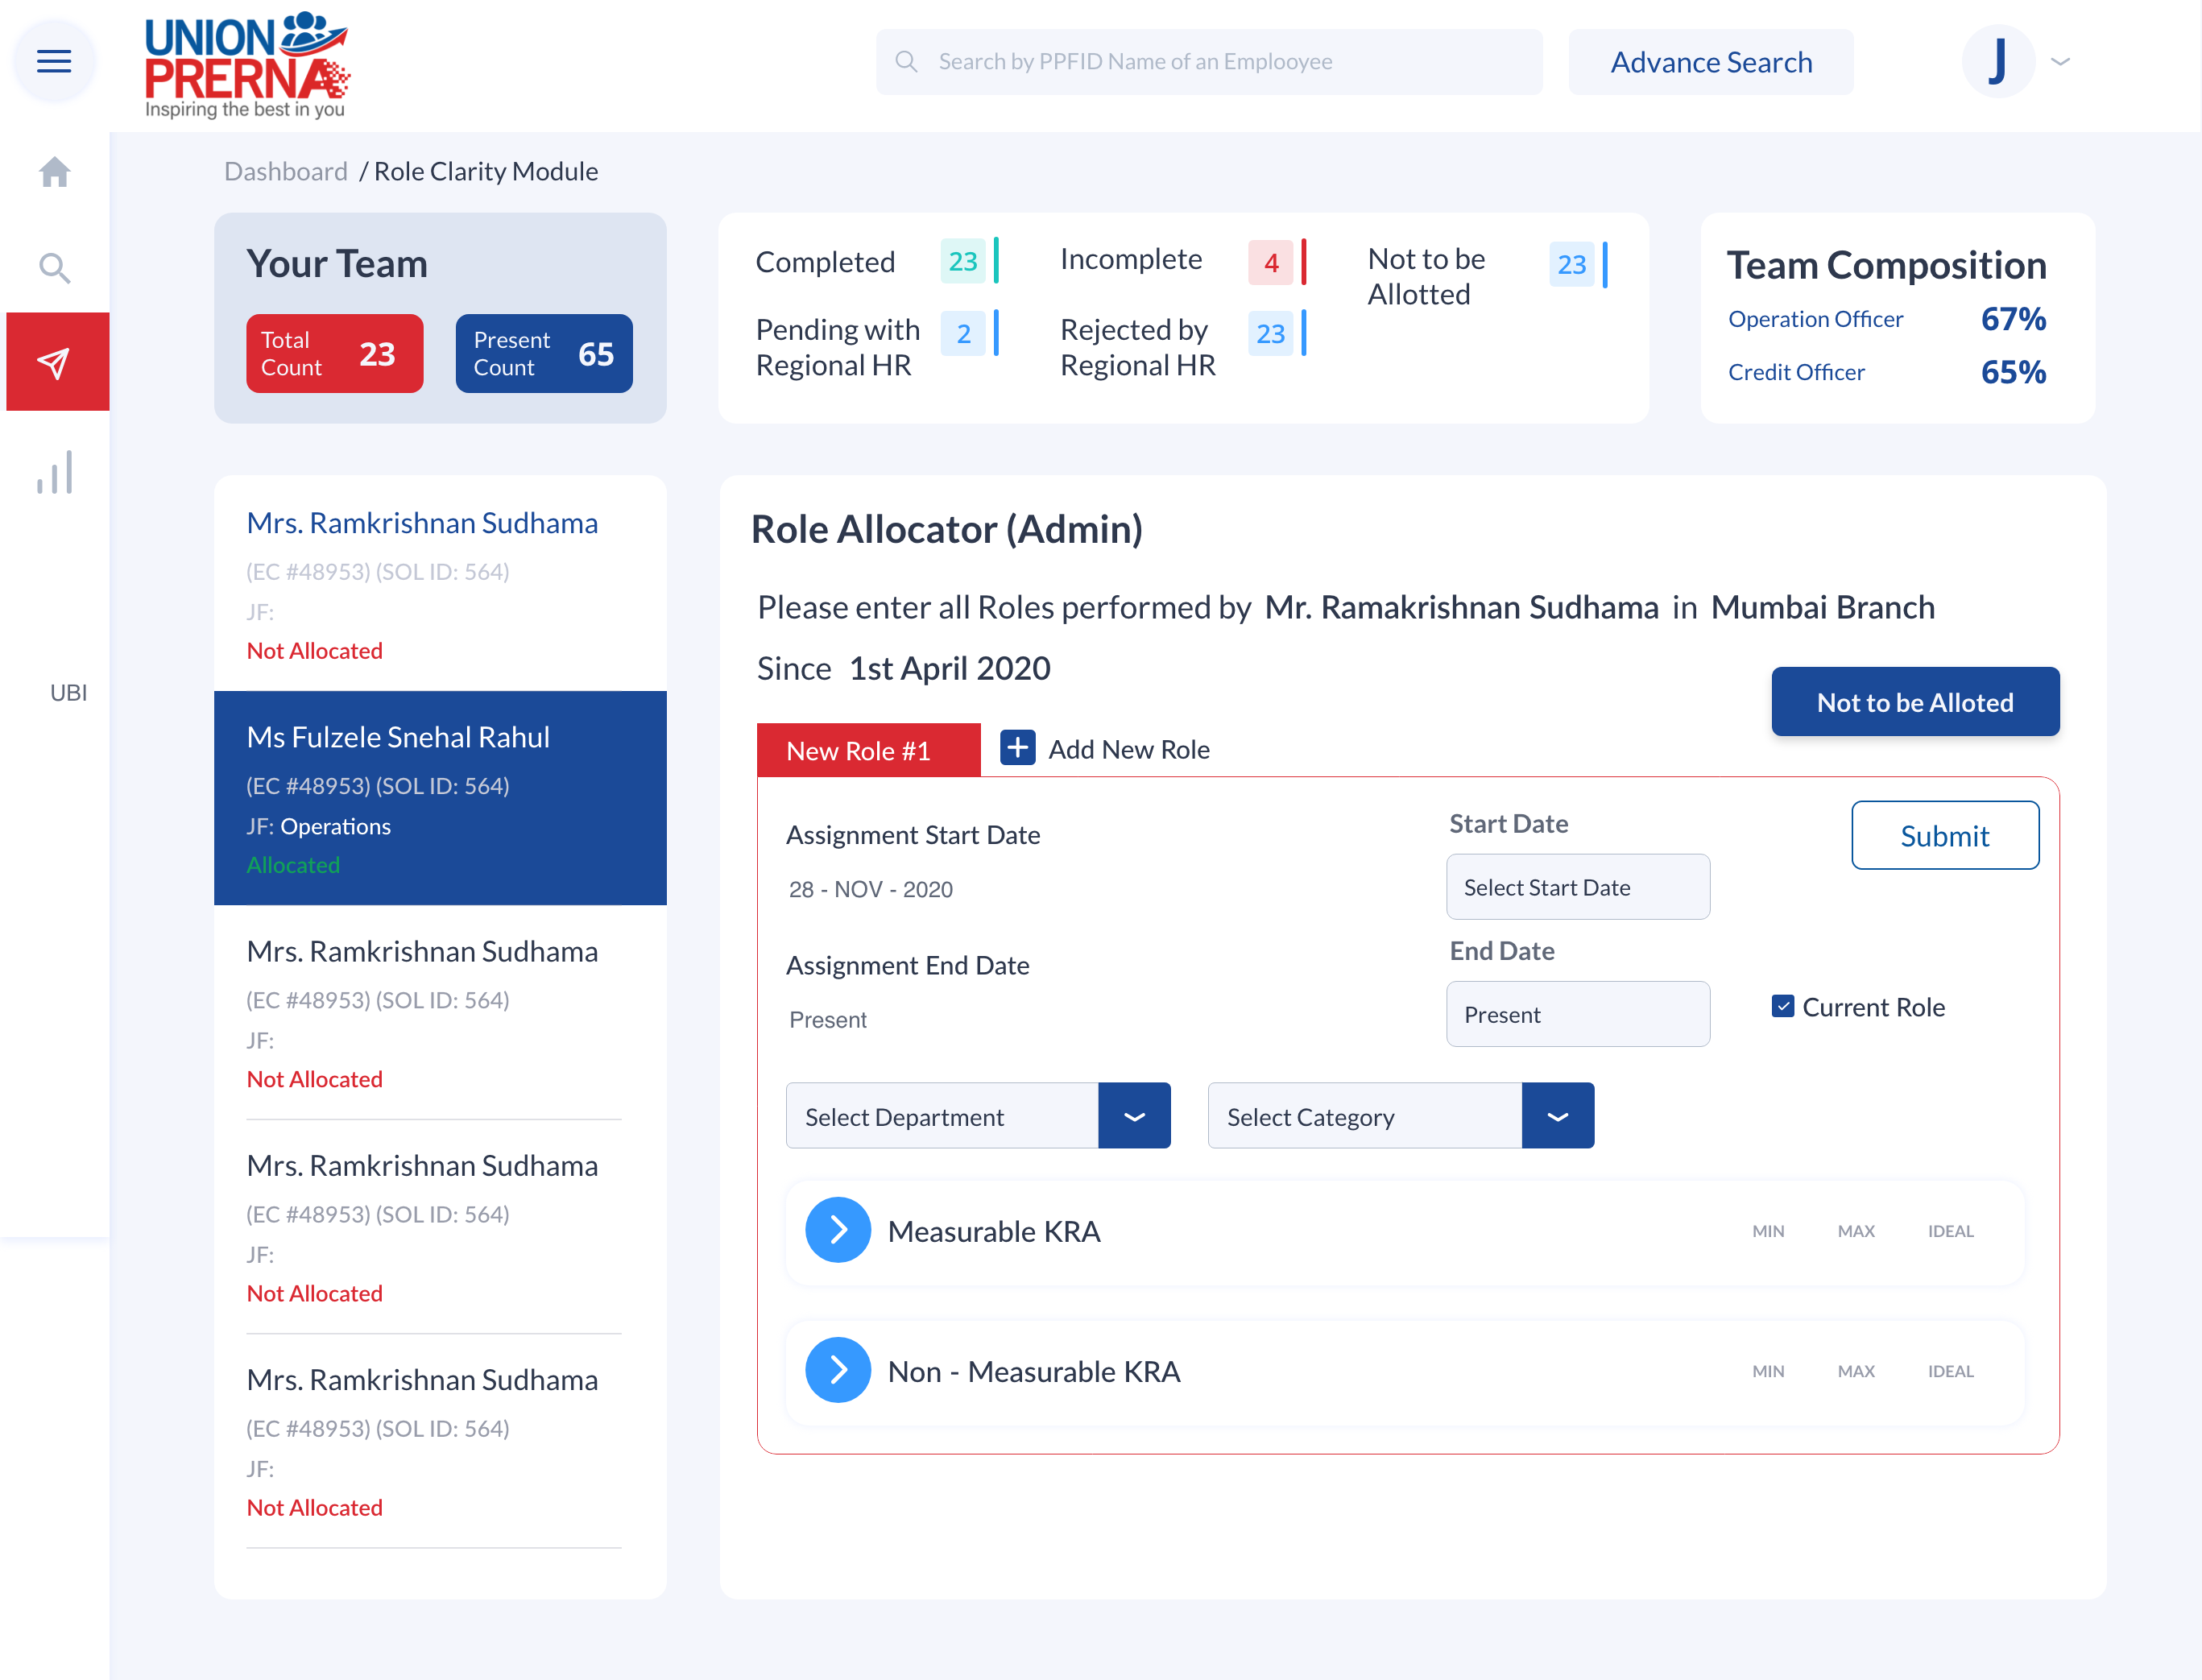Open the Select Category dropdown
2202x1680 pixels.
(1557, 1116)
